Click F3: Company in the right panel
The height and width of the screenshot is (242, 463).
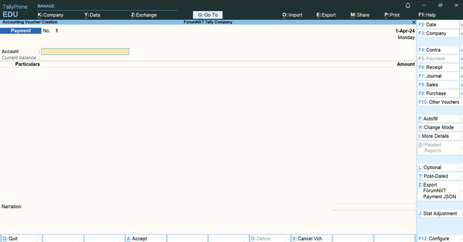438,33
